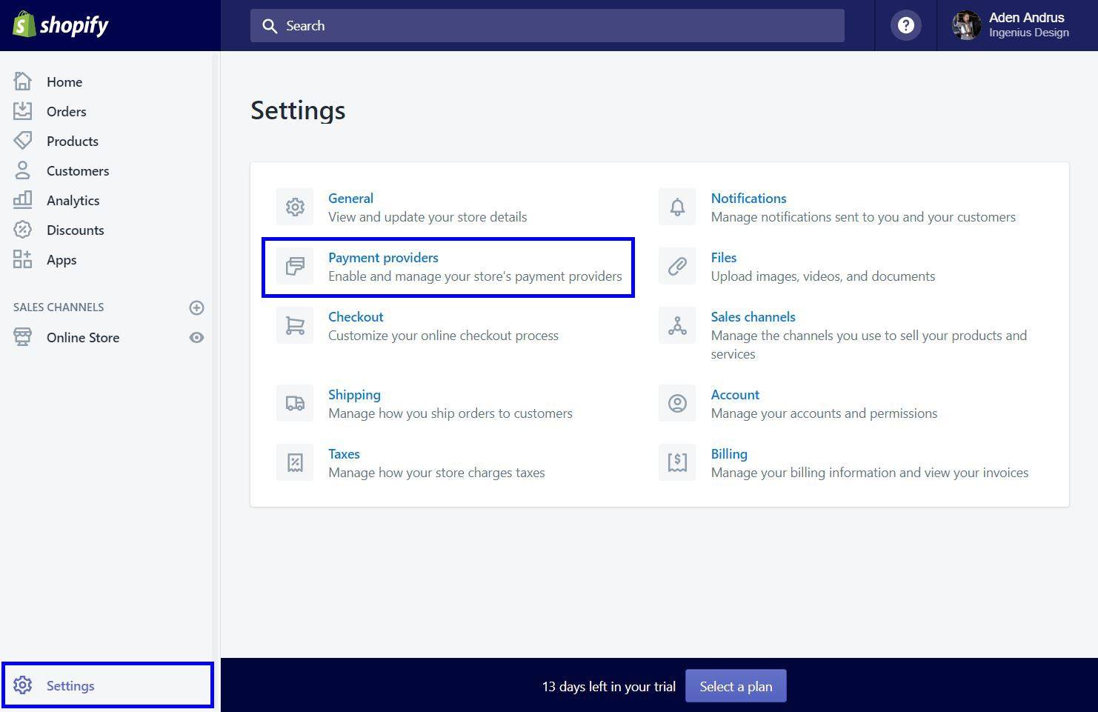Click '13 days left in your trial' text
Screen dimensions: 1098x712
tap(609, 687)
